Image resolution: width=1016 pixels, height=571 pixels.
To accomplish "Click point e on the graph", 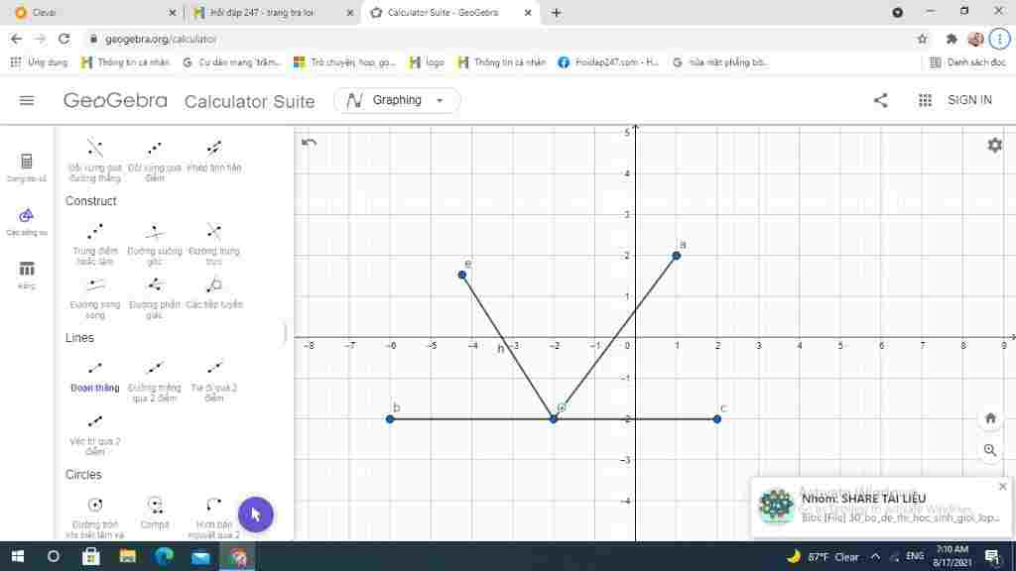I will (462, 275).
